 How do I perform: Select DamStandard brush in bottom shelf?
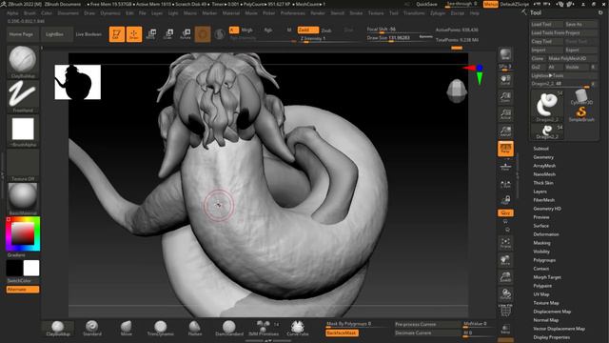point(228,329)
